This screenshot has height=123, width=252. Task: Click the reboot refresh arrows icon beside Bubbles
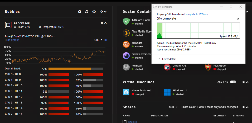click(x=87, y=12)
